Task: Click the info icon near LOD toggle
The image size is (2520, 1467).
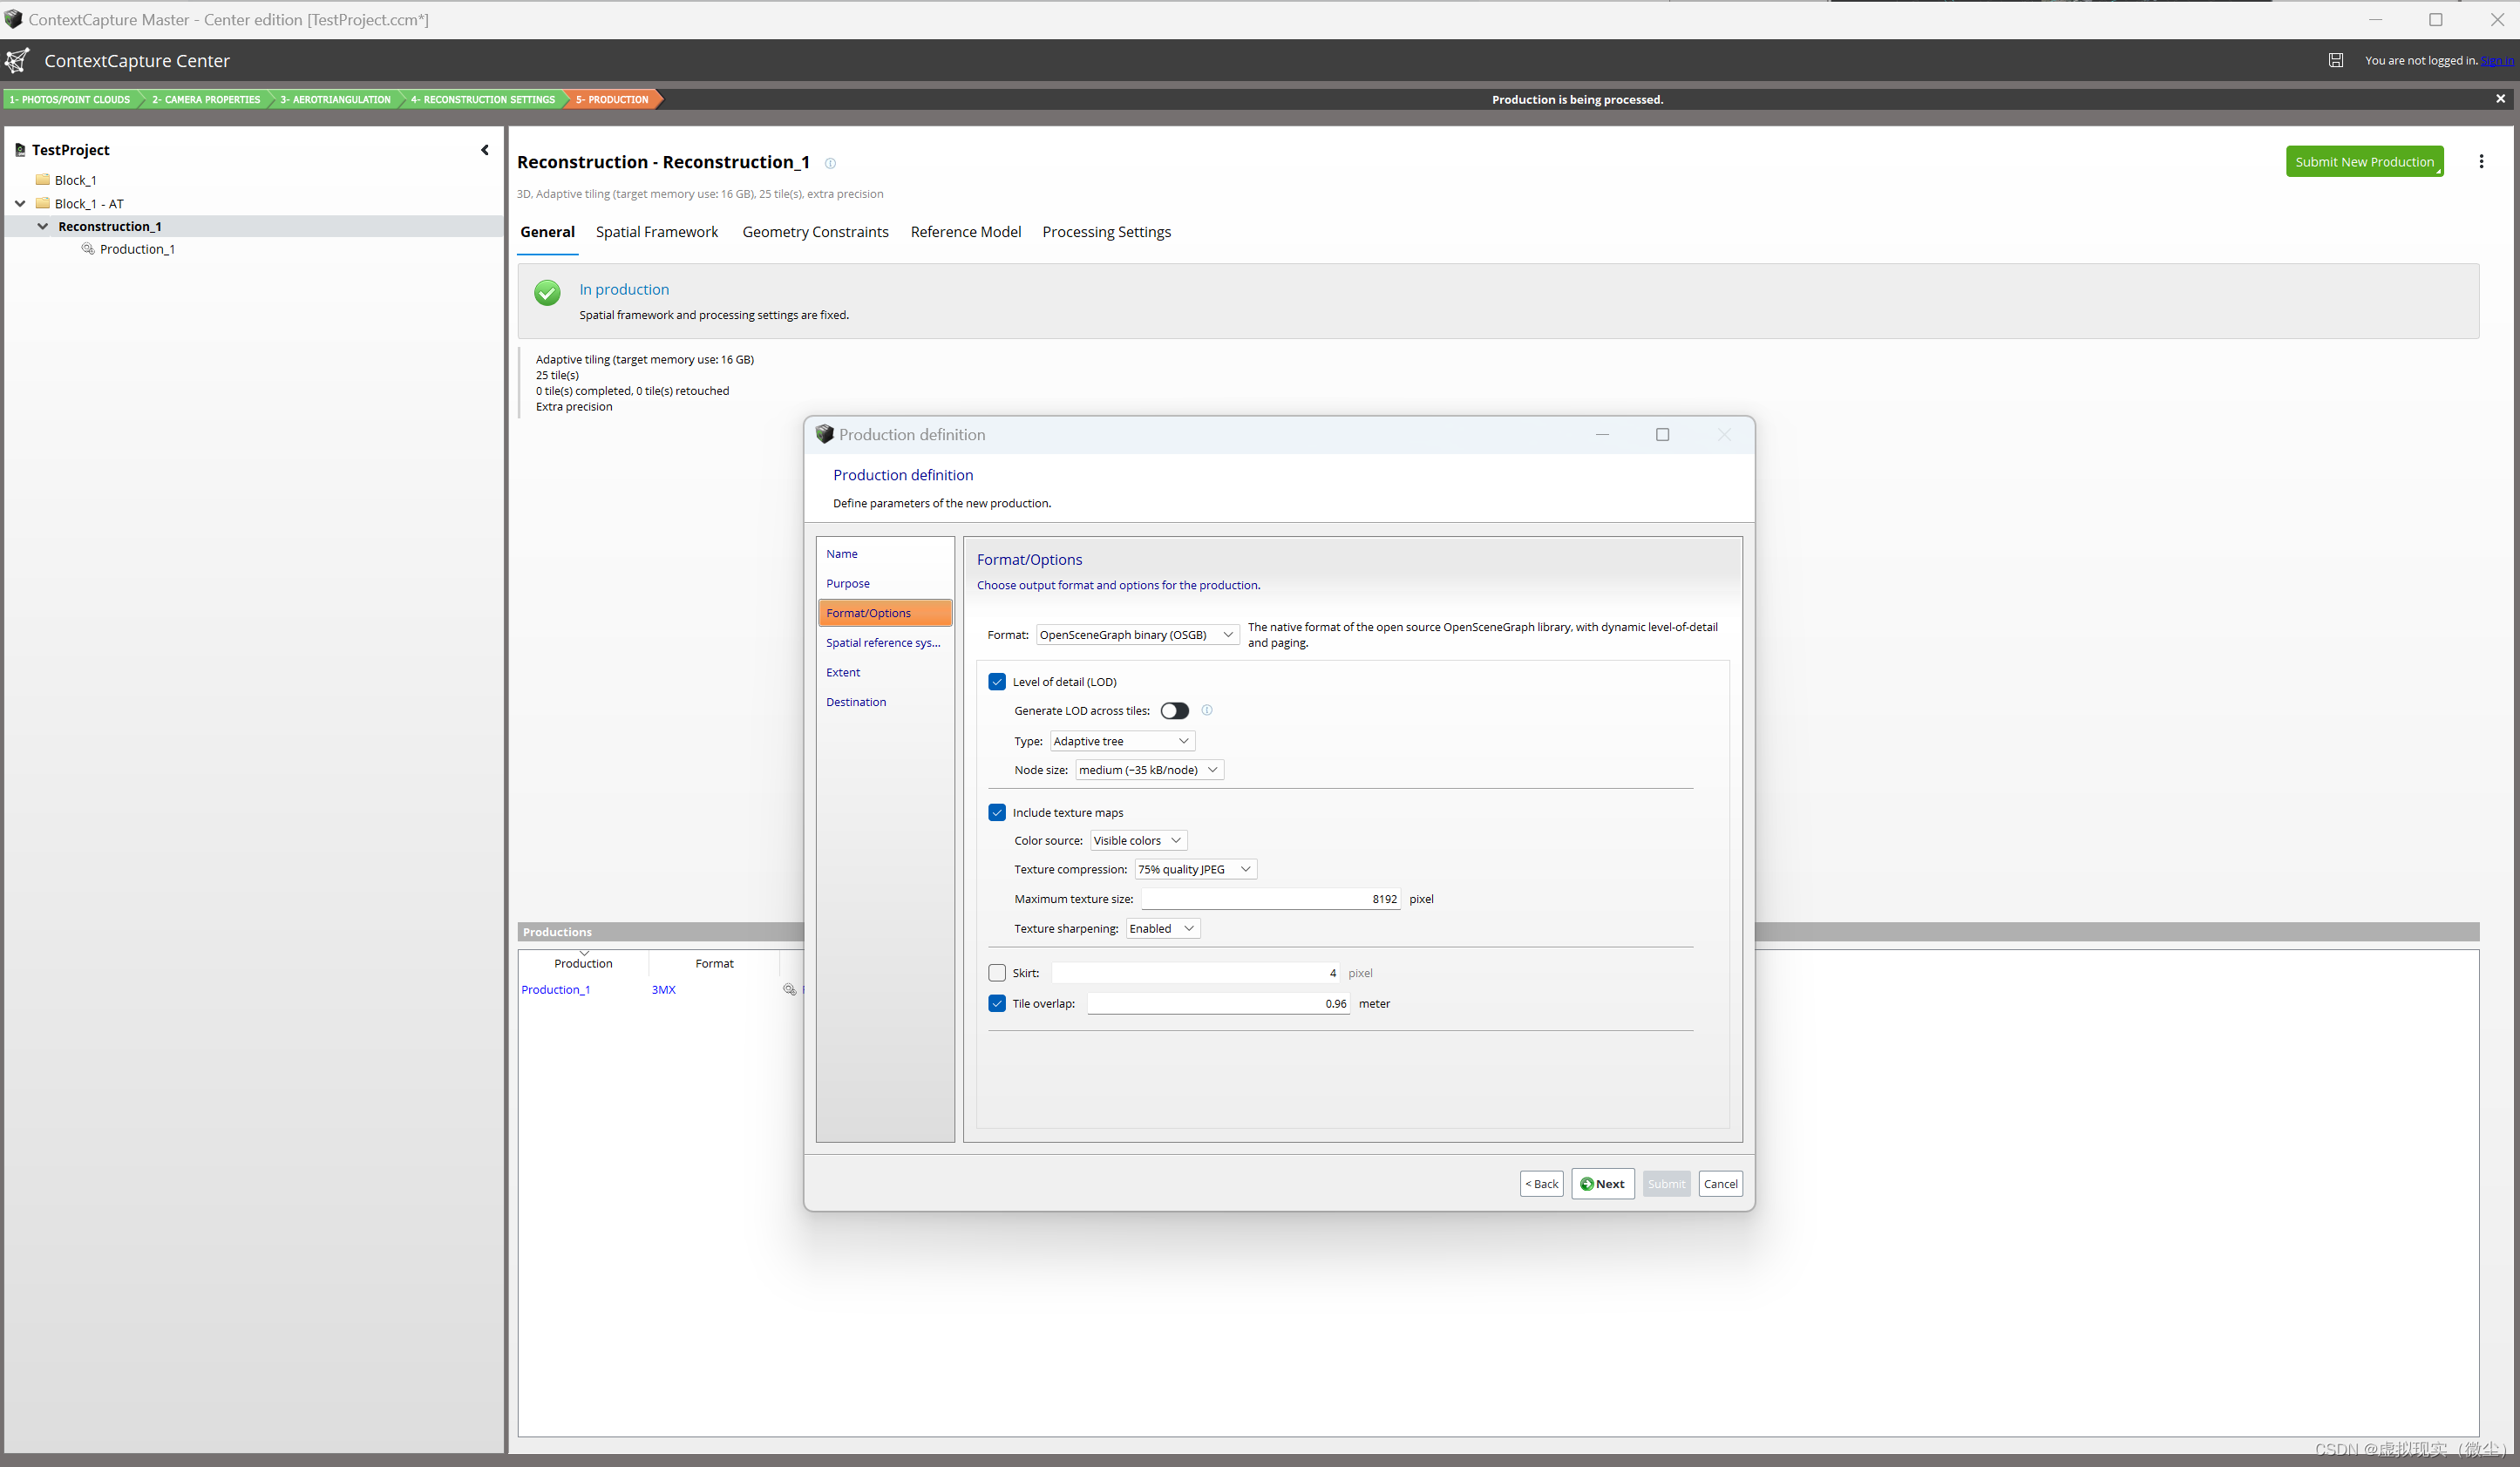Action: [1207, 710]
